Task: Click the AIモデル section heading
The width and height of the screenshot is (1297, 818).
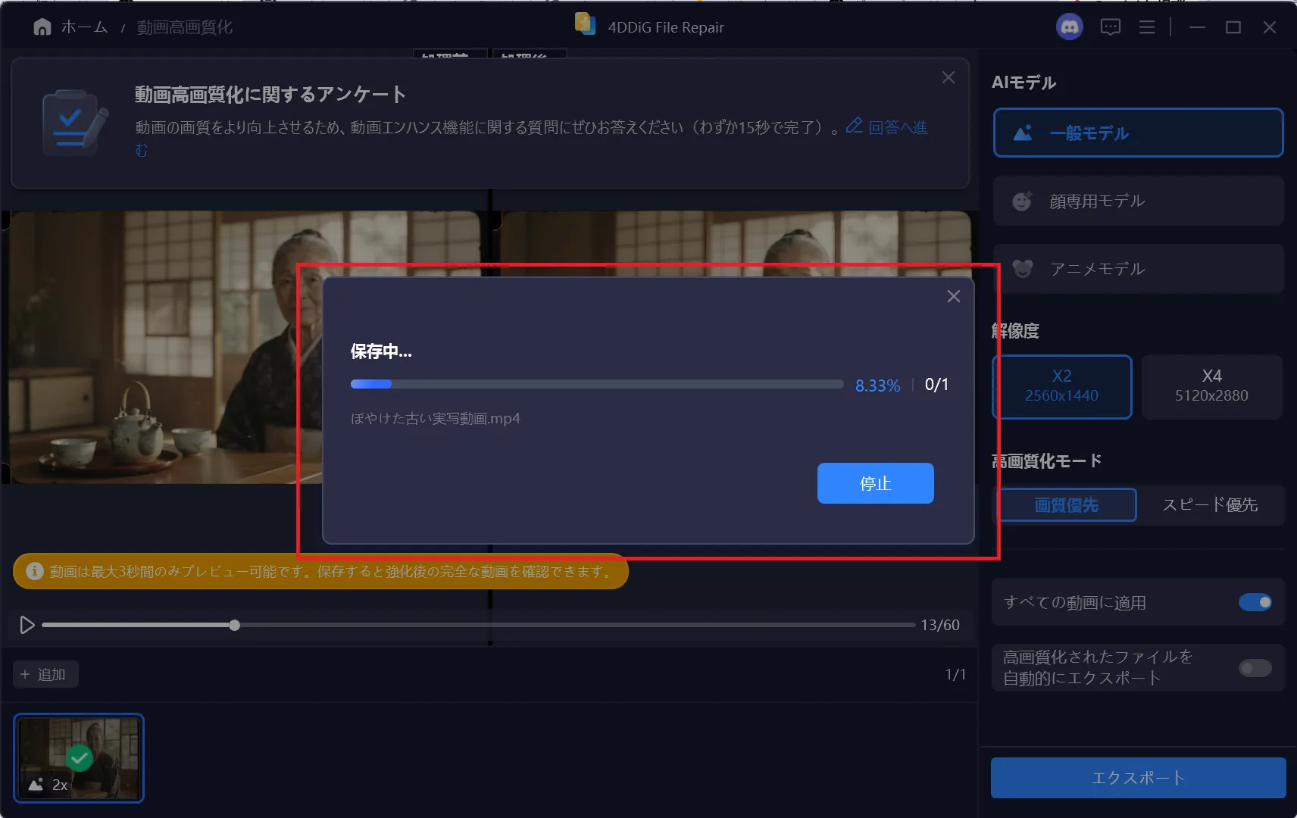Action: coord(1024,82)
